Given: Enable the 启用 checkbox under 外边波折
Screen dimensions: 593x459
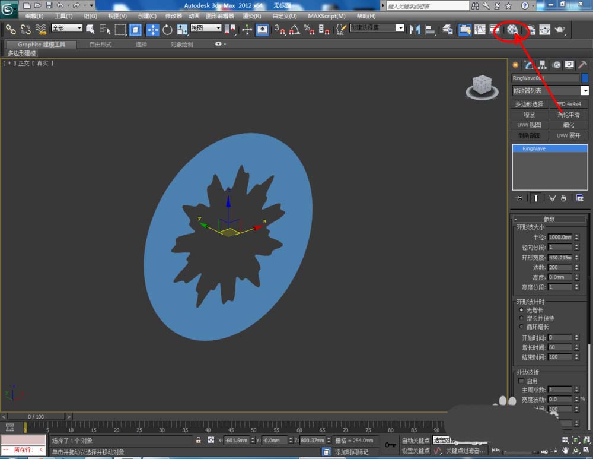Looking at the screenshot, I should click(x=521, y=381).
